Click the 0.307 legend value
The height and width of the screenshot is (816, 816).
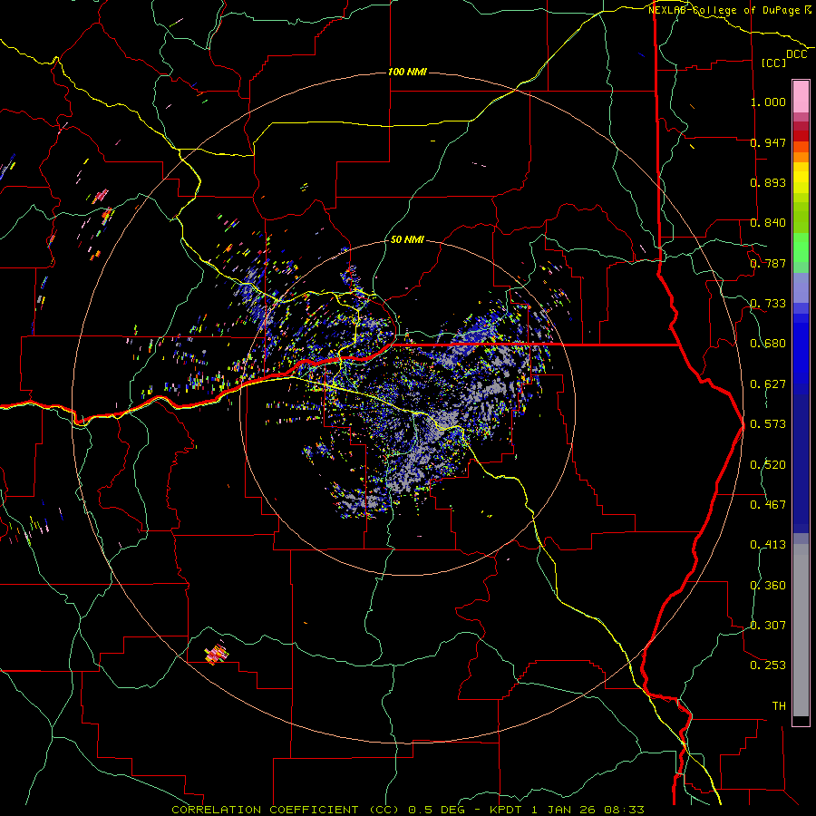point(768,626)
